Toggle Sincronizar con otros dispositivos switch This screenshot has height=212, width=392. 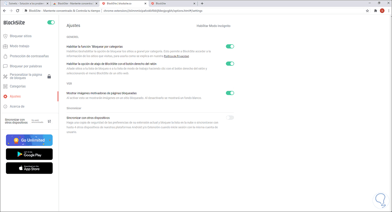[x=230, y=117]
